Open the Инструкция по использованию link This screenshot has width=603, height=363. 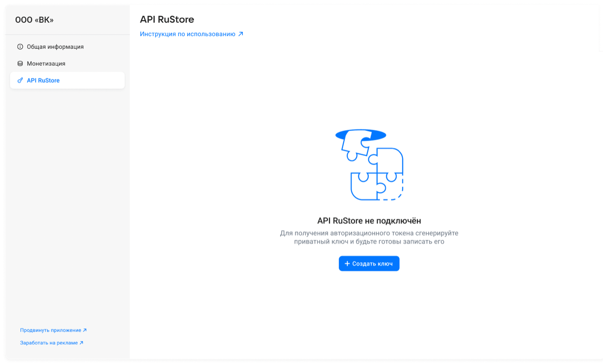pos(187,34)
